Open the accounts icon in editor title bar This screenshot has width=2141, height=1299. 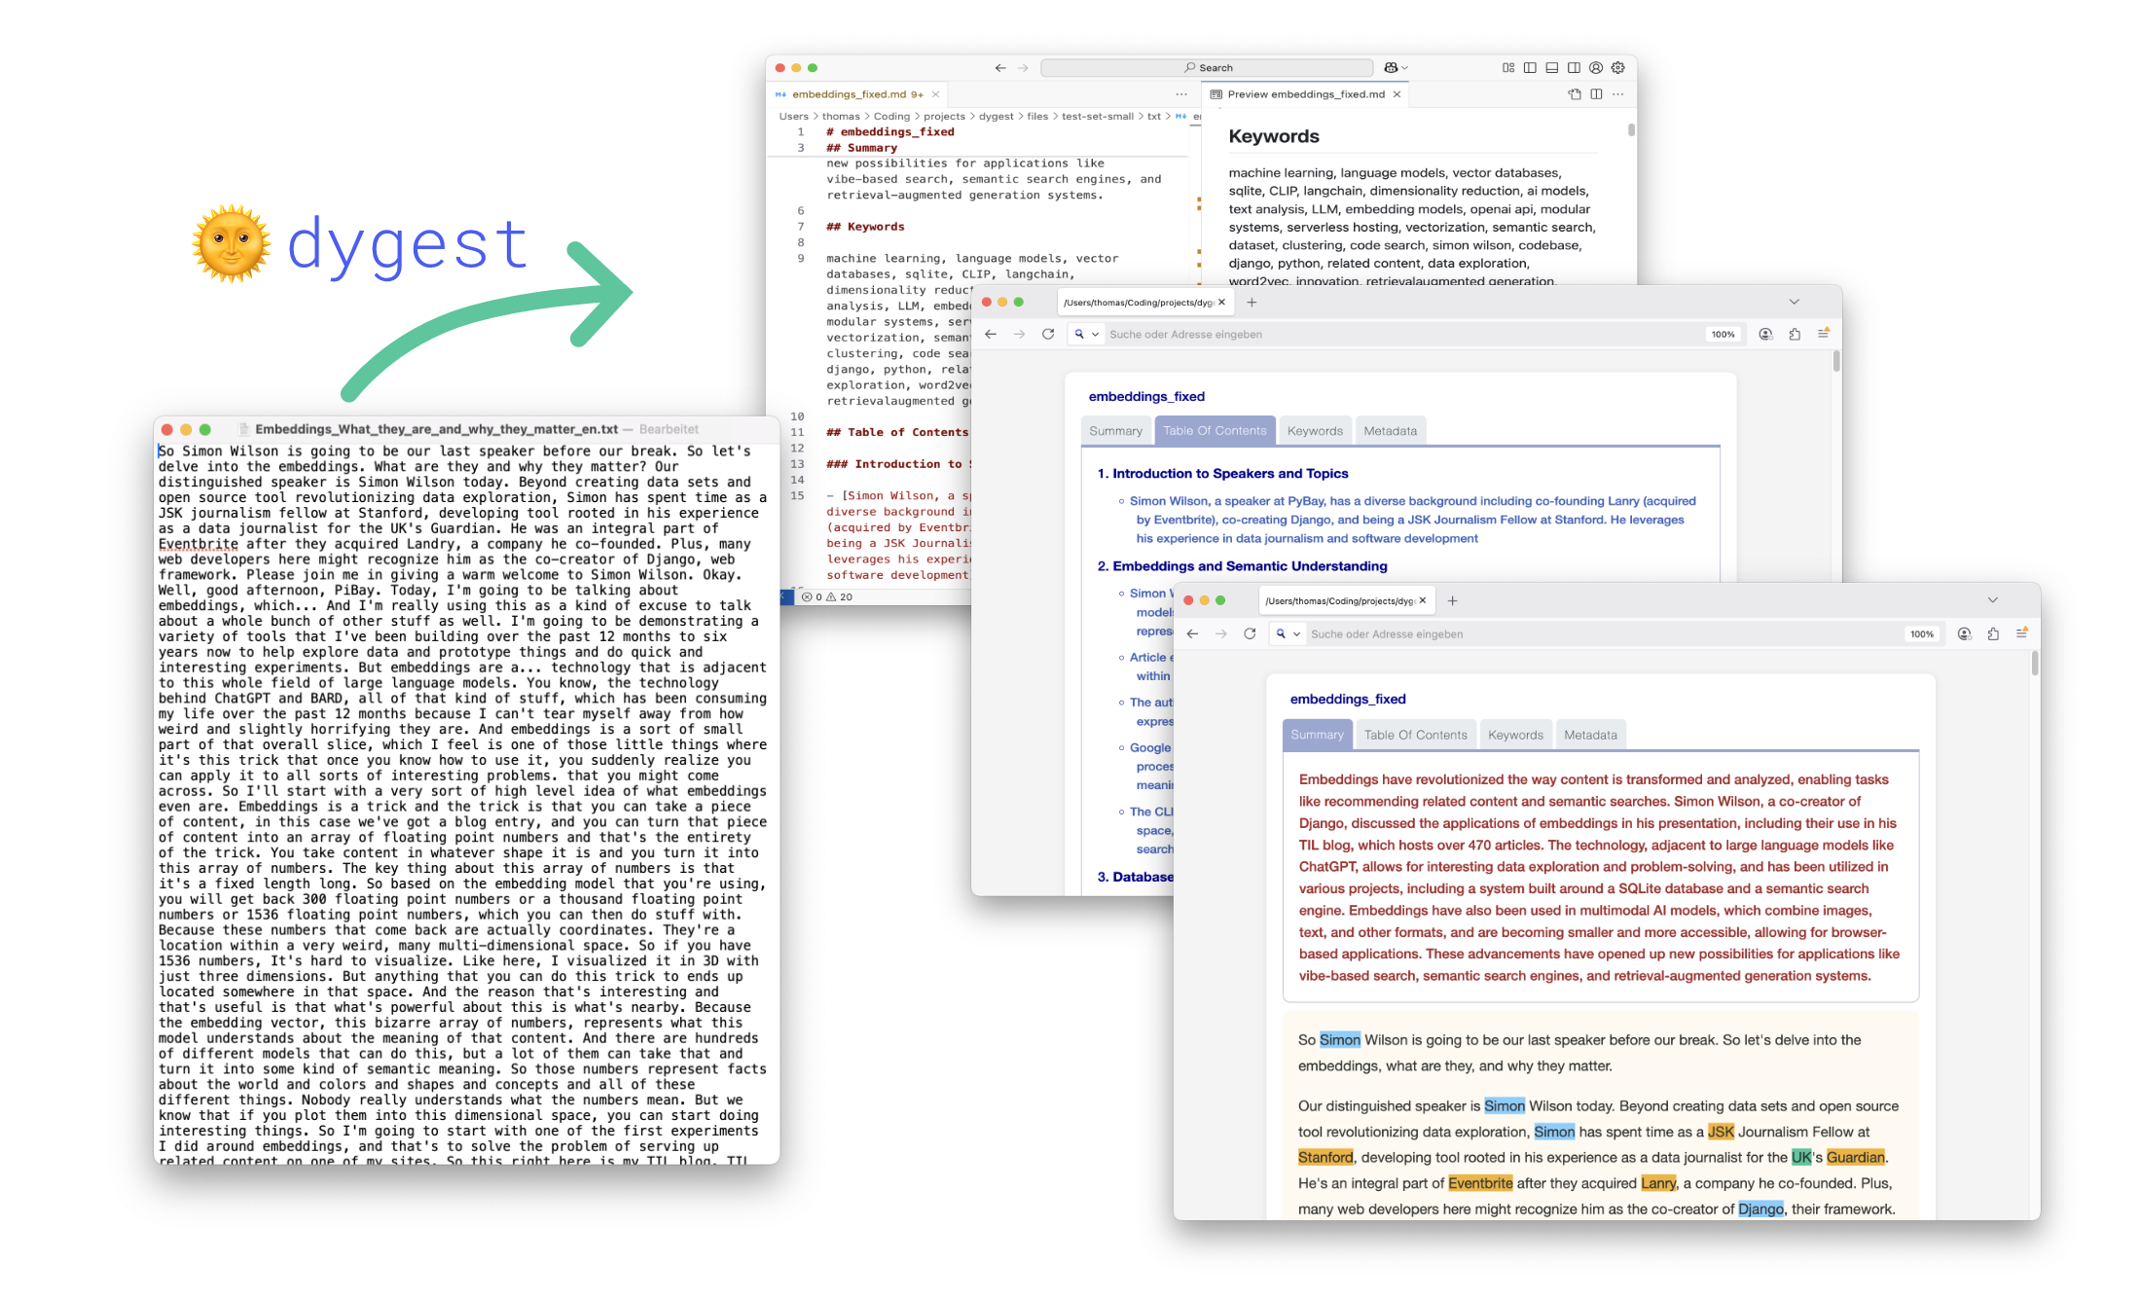[1596, 67]
